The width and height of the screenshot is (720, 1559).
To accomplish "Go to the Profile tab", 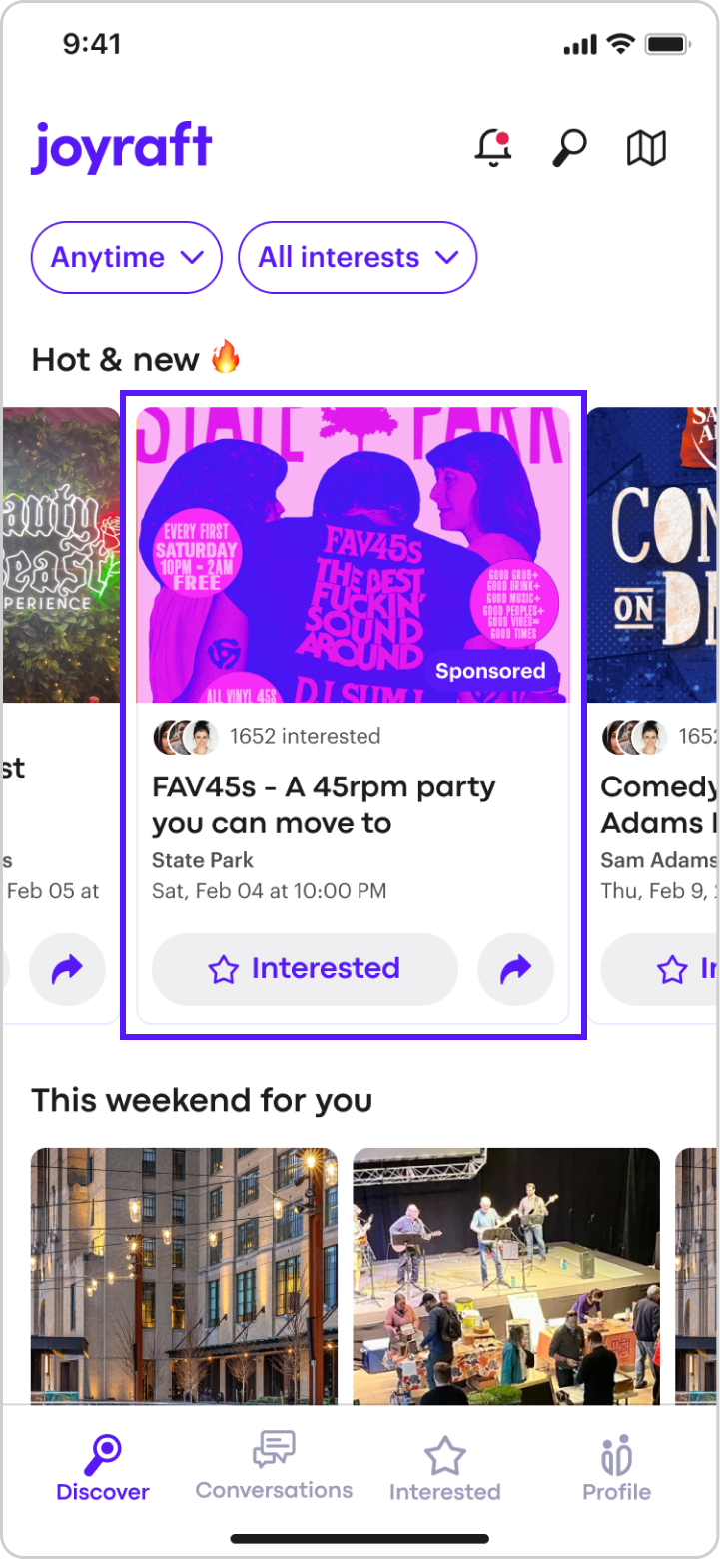I will [x=617, y=1469].
